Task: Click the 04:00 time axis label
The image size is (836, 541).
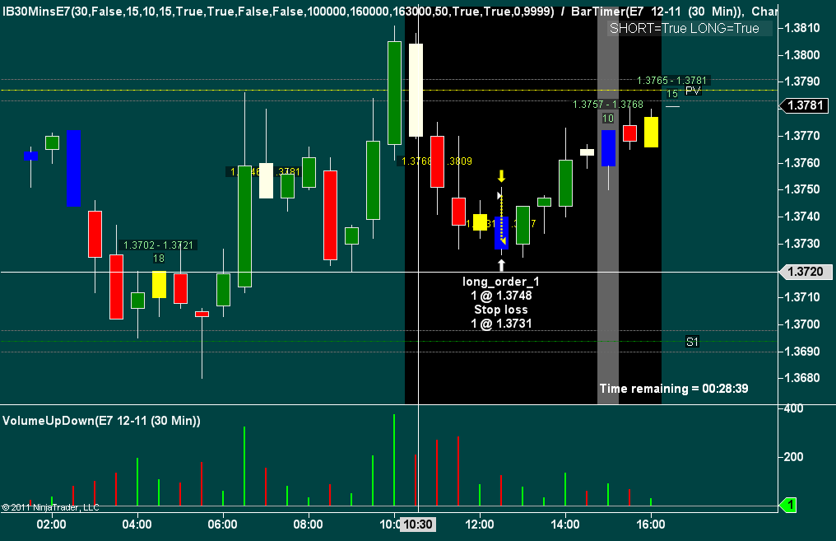Action: [x=137, y=525]
